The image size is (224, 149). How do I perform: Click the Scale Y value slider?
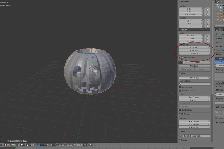click(190, 38)
